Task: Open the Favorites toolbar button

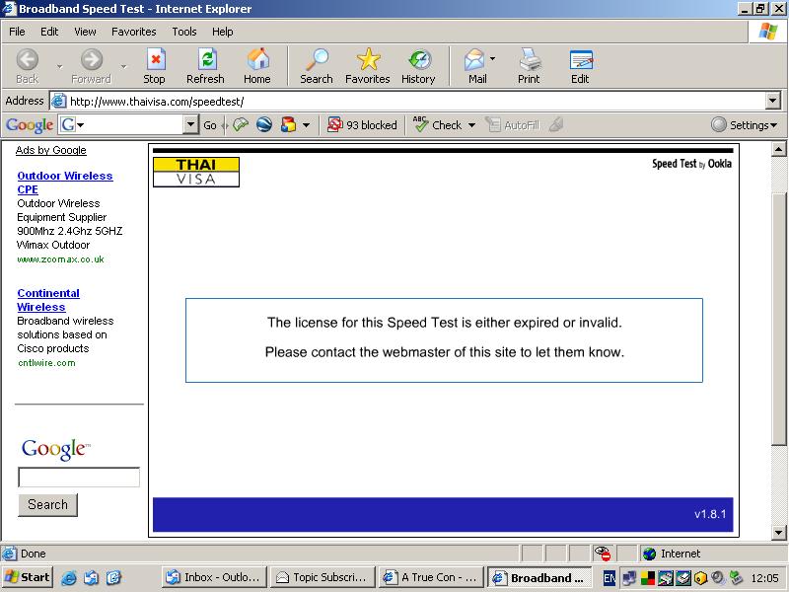Action: [367, 66]
